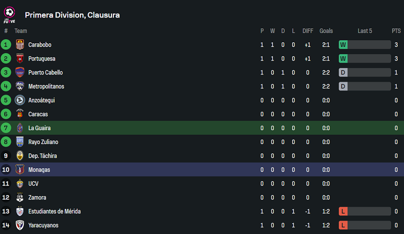Click the Liga FUTVE league logo
Screen dimensions: 404x234
pos(9,14)
